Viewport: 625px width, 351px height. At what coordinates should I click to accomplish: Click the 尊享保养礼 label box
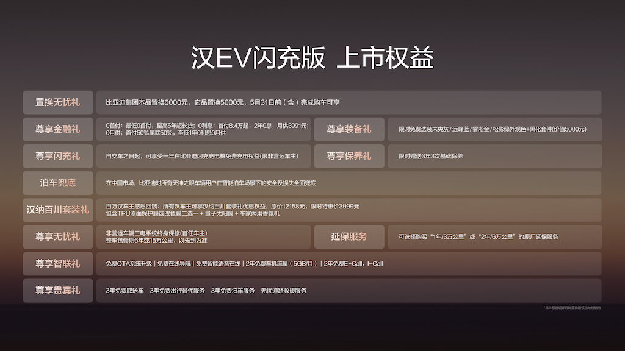tap(349, 156)
